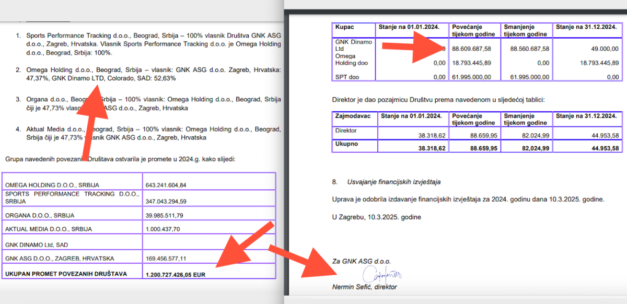Image resolution: width=627 pixels, height=304 pixels.
Task: Select the ORGANA D.O.O., SRBIJA row label
Action: tap(40, 215)
